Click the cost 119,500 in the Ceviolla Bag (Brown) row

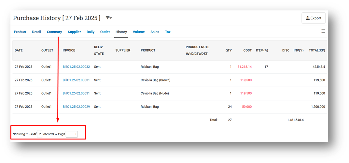[246, 80]
